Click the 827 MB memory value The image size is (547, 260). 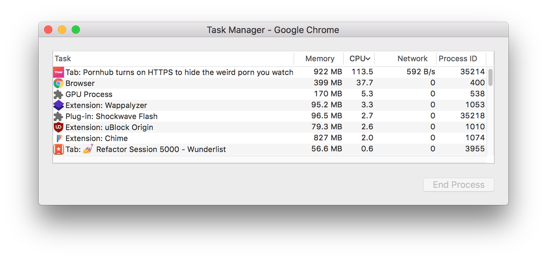click(328, 138)
